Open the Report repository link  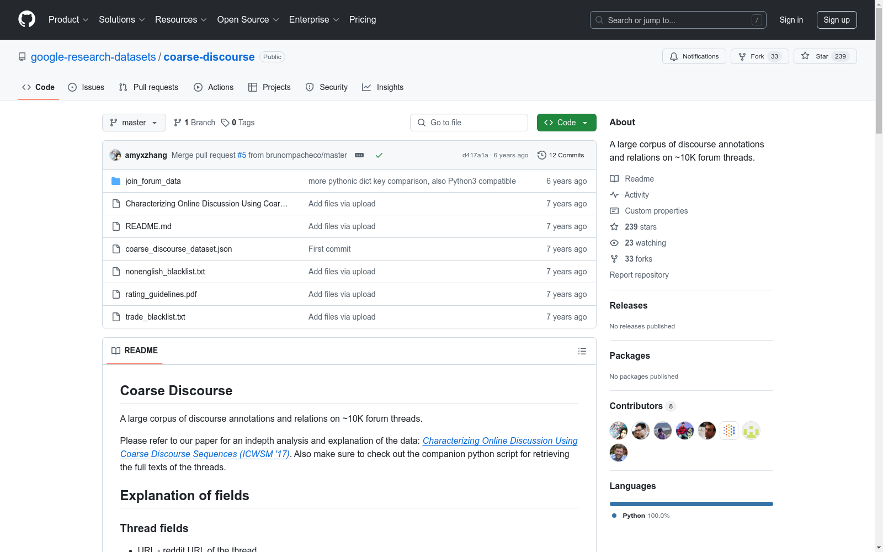click(639, 275)
